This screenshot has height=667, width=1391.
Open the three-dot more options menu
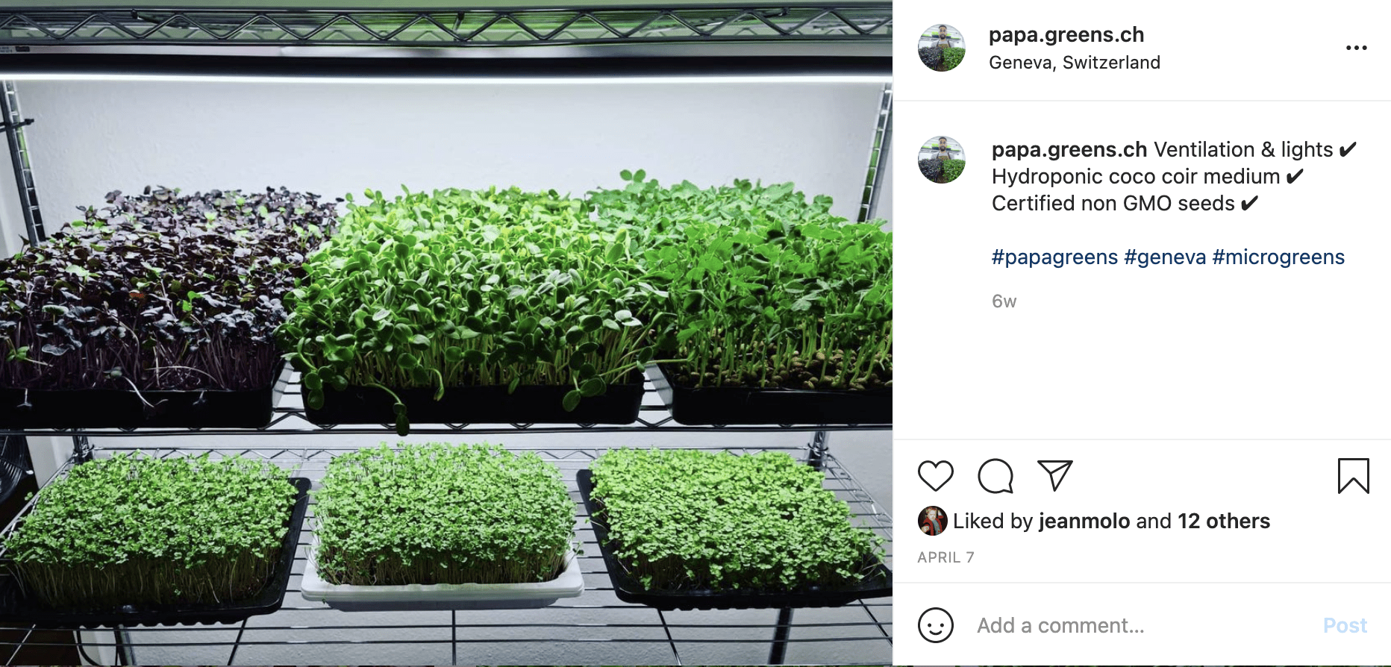pyautogui.click(x=1356, y=48)
